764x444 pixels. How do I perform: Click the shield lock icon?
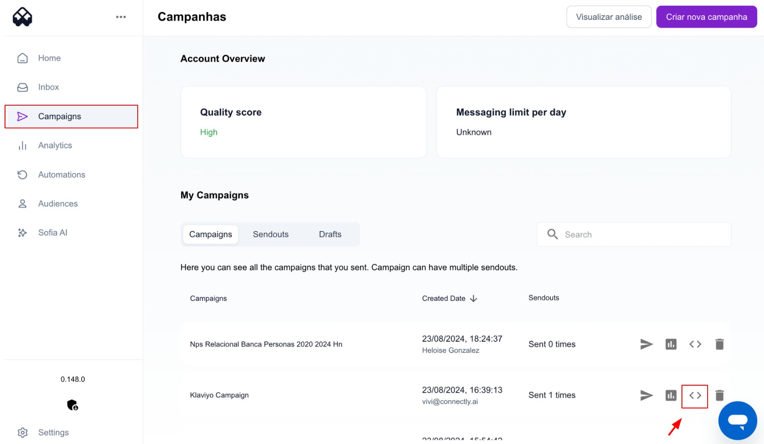tap(73, 405)
